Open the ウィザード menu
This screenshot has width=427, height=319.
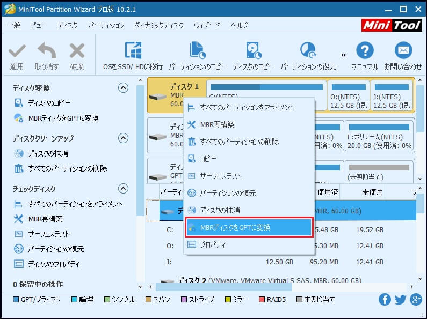click(207, 25)
